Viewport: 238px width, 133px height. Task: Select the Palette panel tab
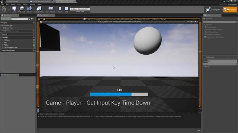tap(212, 15)
